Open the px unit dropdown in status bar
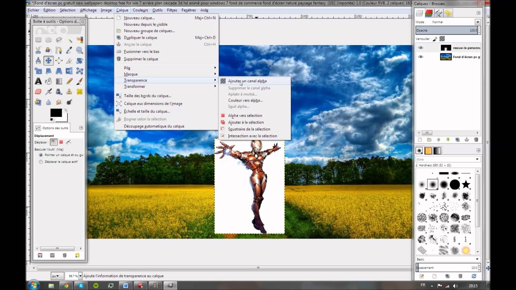 pos(57,276)
